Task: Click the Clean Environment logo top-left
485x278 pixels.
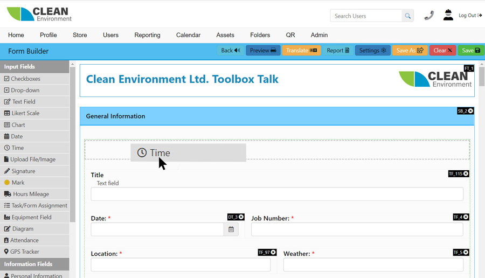Action: pos(39,14)
